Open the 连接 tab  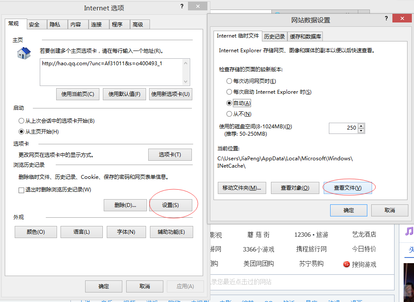coord(99,25)
